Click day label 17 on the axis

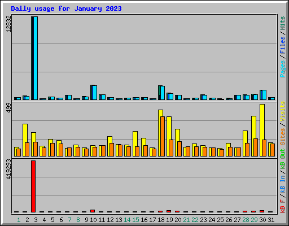[x=152, y=220]
